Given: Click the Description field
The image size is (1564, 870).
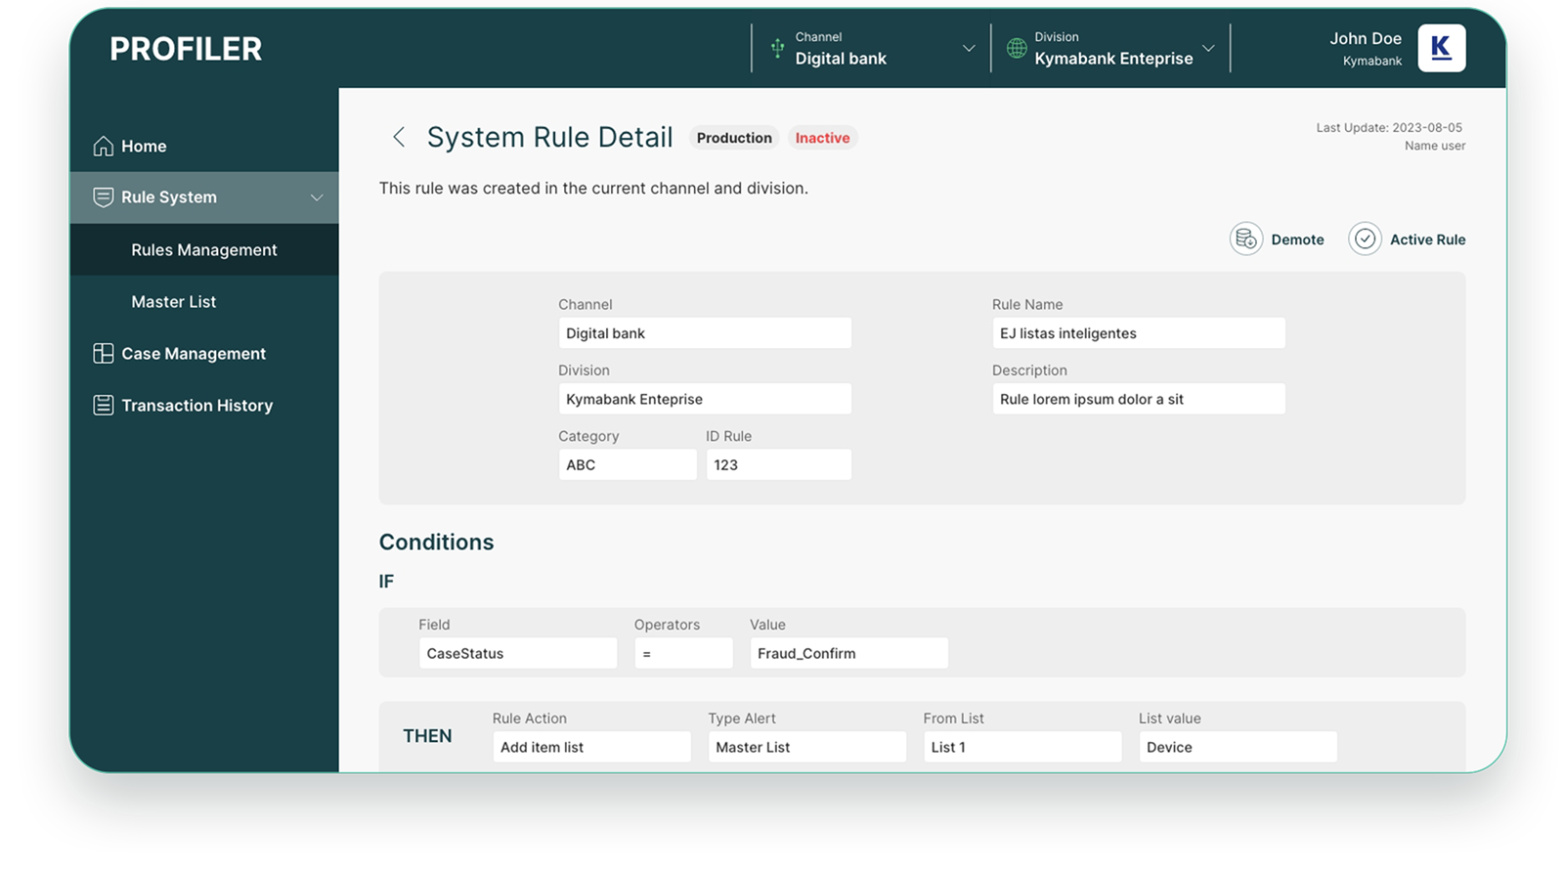Looking at the screenshot, I should click(1139, 399).
